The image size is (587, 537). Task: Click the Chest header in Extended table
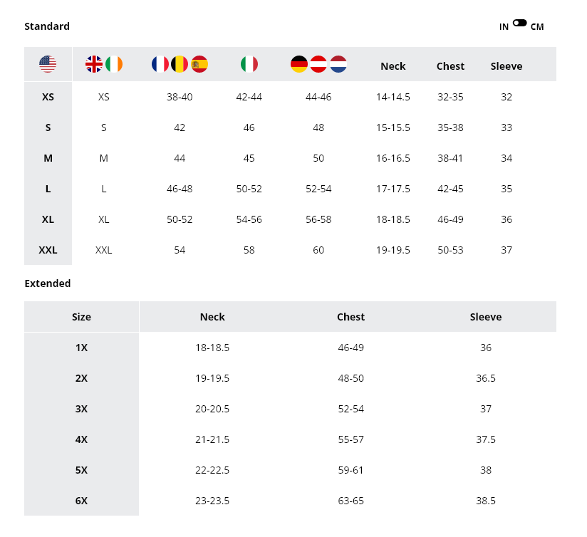click(350, 317)
